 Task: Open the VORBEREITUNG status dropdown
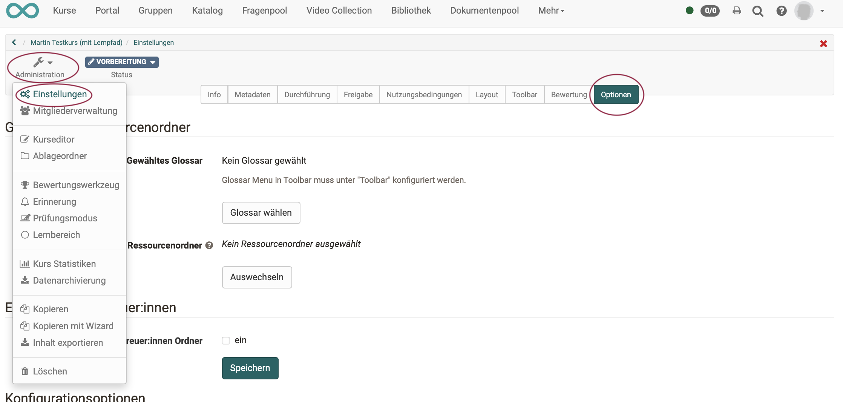tap(121, 62)
